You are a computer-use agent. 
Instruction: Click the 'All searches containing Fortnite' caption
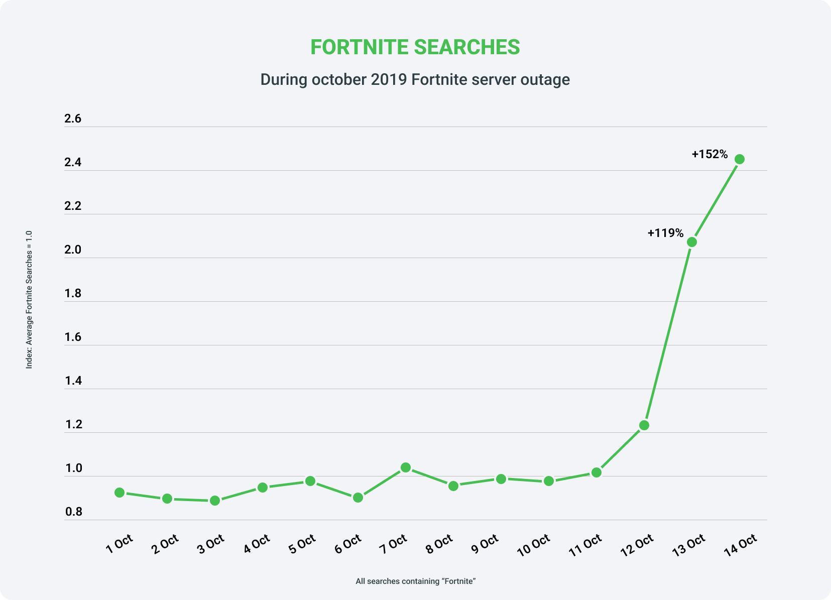coord(415,581)
